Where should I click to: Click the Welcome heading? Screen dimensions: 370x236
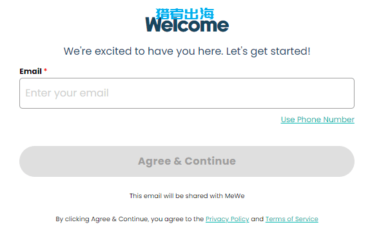pos(187,25)
